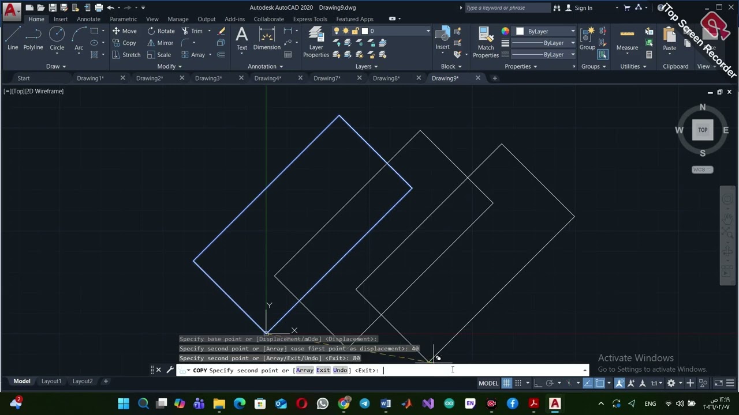
Task: Select the Dimension tool
Action: pyautogui.click(x=267, y=39)
